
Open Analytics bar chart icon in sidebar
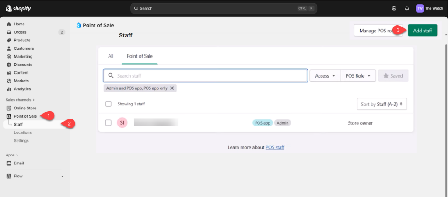point(9,89)
